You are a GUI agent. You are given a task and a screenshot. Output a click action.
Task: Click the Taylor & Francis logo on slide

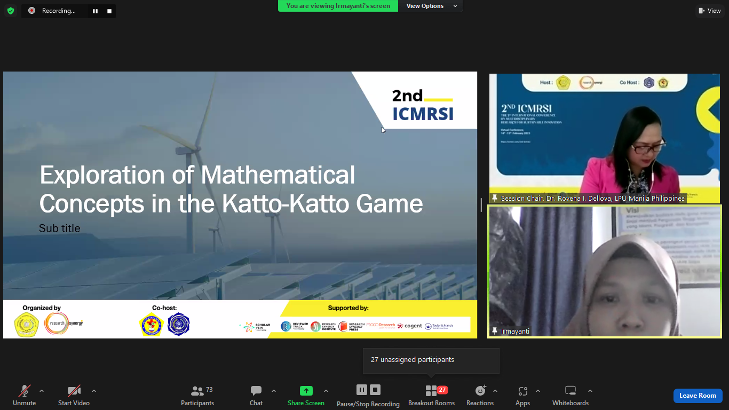point(439,326)
